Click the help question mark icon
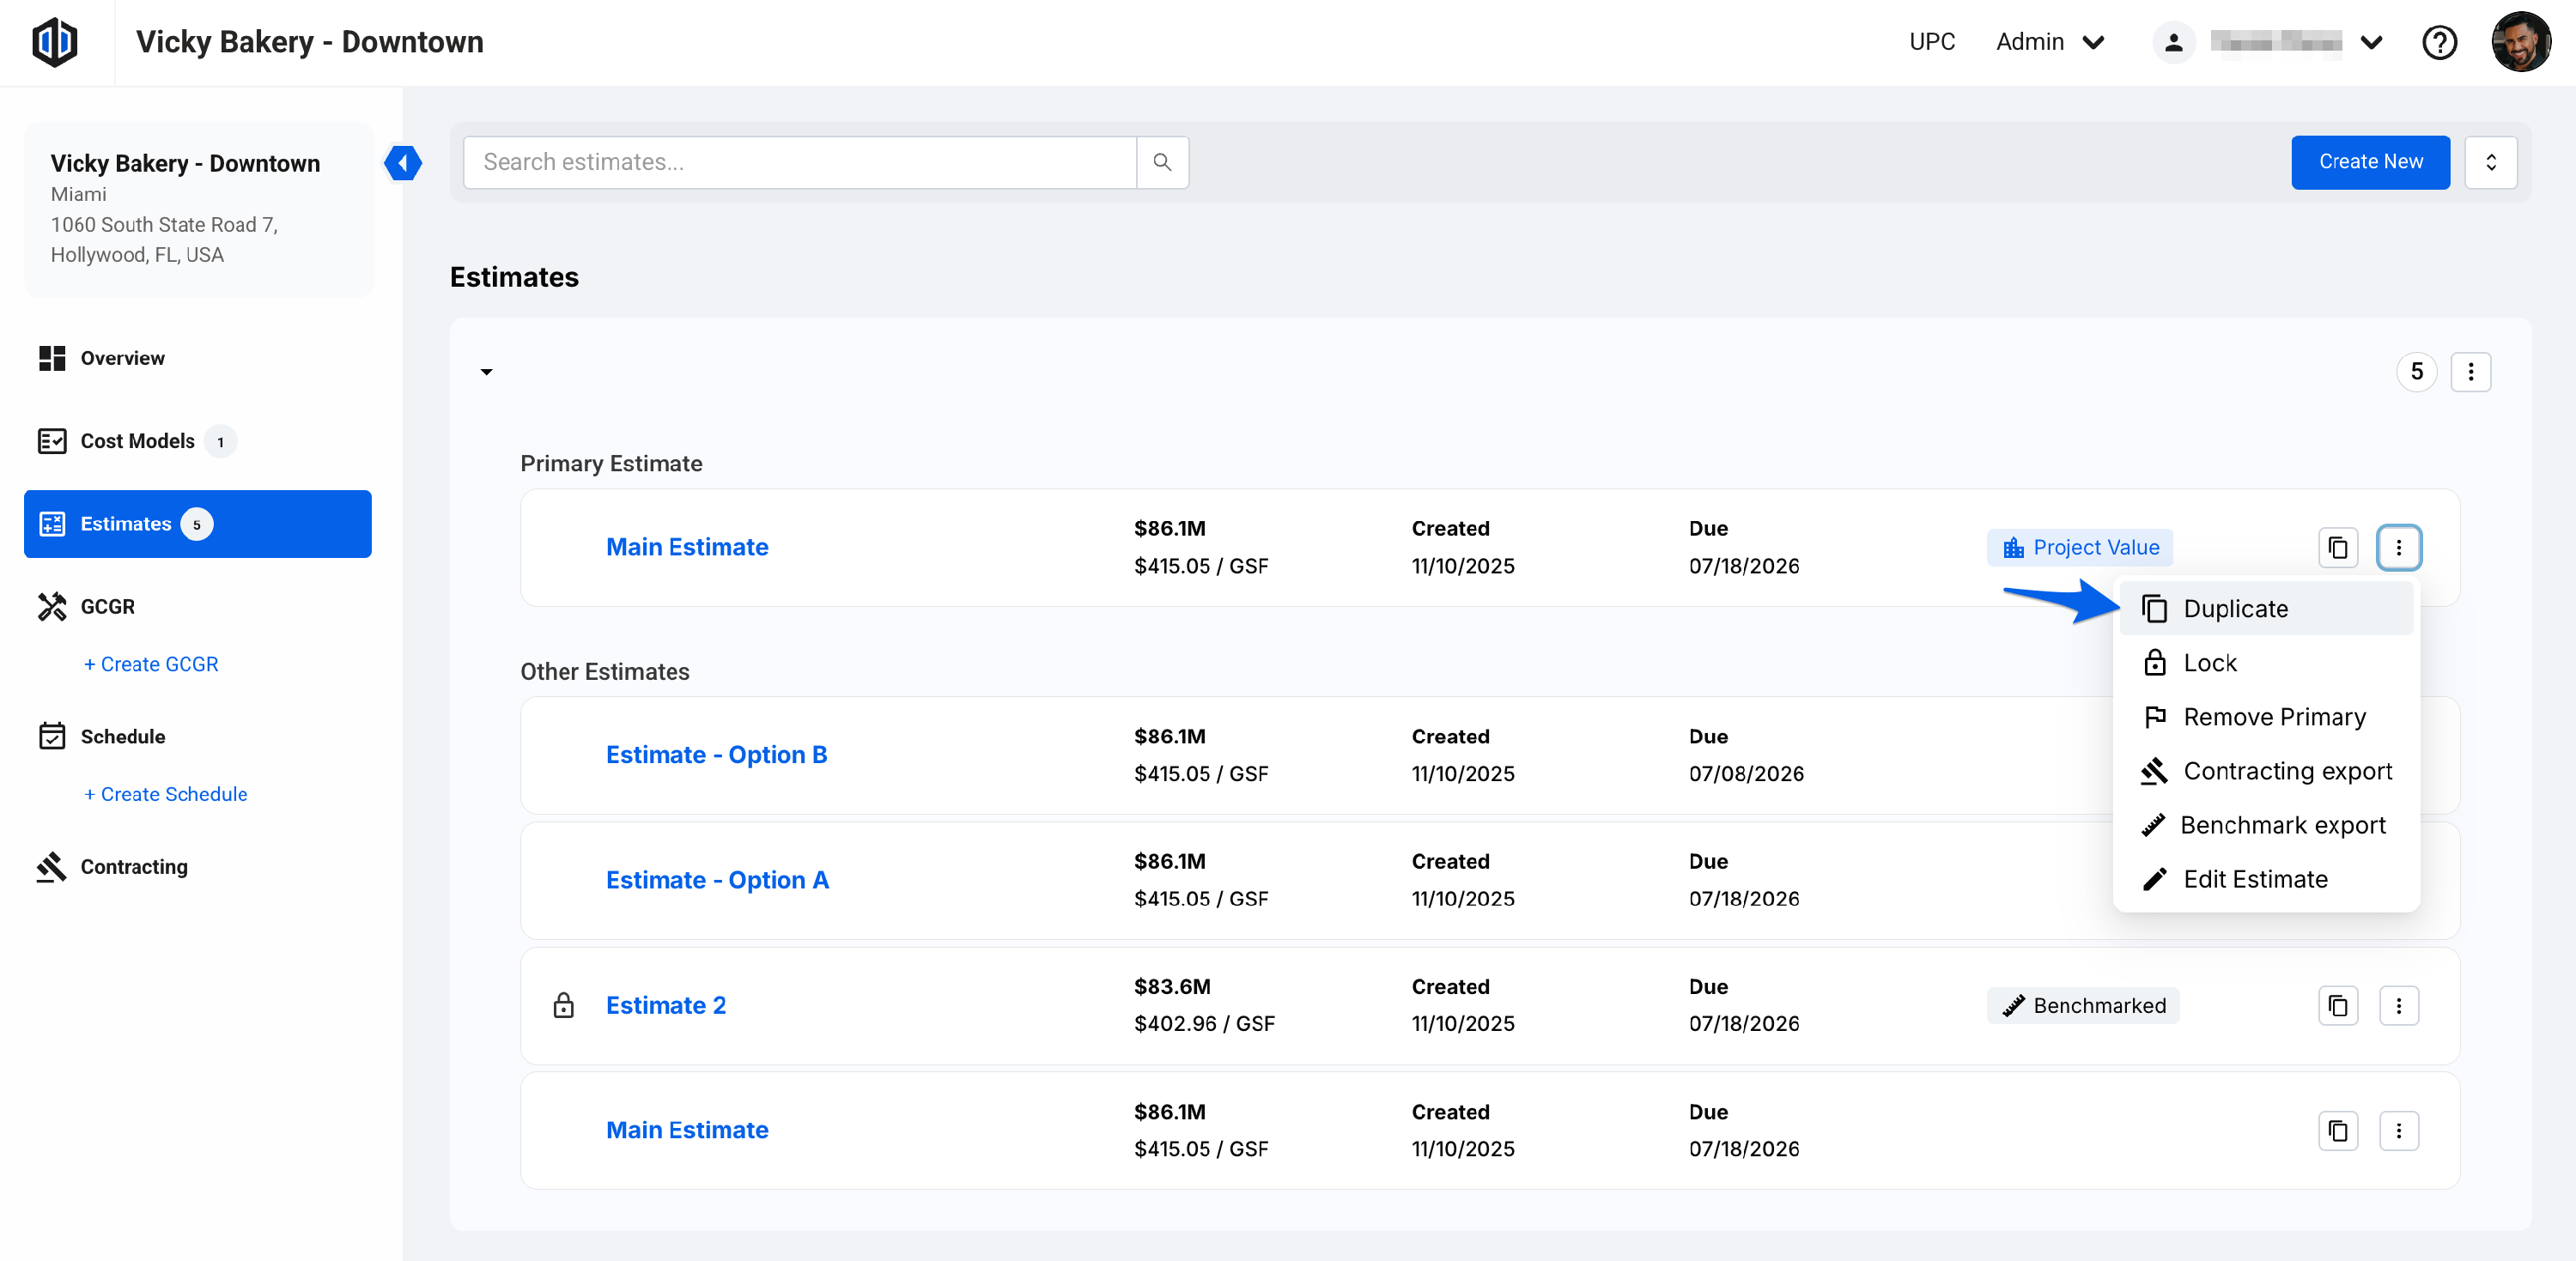 2439,42
